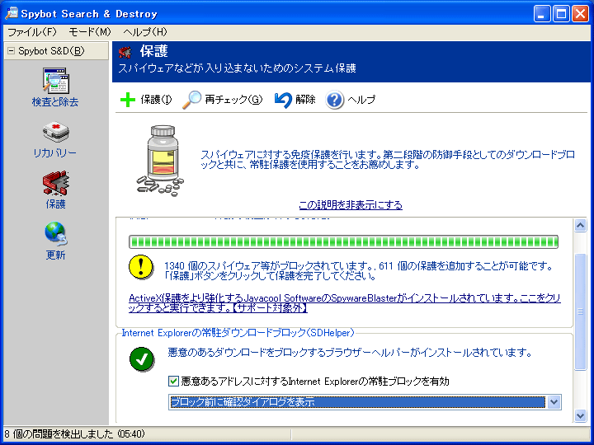Close the Spybot Search & Destroy window
Viewport: 594px width, 445px height.
[580, 14]
